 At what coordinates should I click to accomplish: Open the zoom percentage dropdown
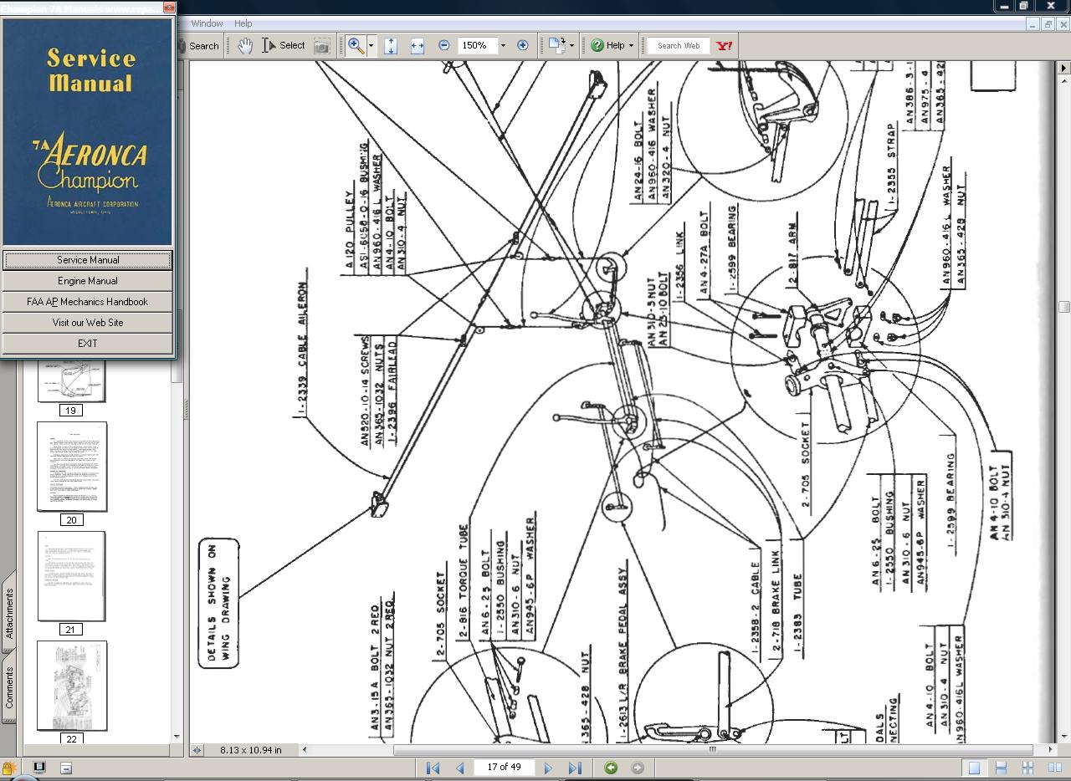(x=503, y=46)
